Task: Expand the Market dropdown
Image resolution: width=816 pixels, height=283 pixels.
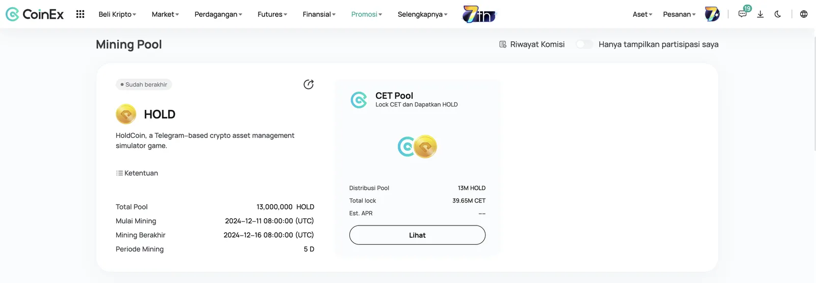Action: [x=165, y=14]
